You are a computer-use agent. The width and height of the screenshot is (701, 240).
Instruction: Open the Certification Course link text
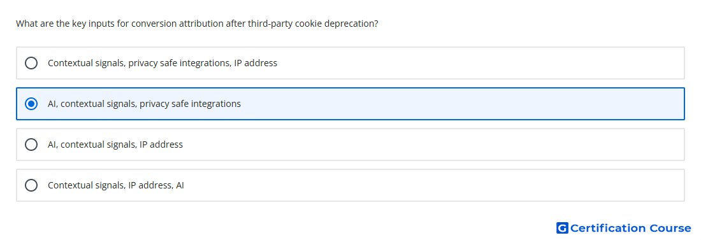coord(630,229)
